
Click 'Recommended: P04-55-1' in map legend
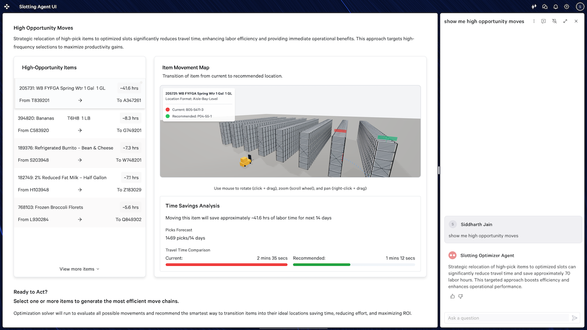(x=192, y=116)
